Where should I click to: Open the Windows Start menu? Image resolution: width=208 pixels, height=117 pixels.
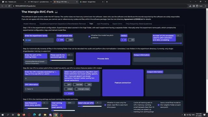[2, 115]
